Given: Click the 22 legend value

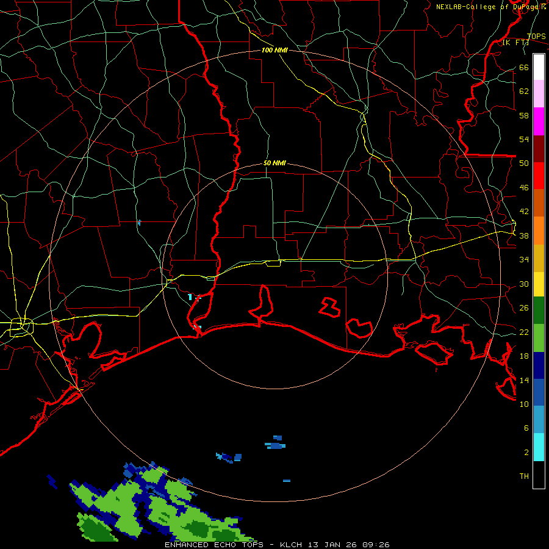Looking at the screenshot, I should [x=524, y=332].
